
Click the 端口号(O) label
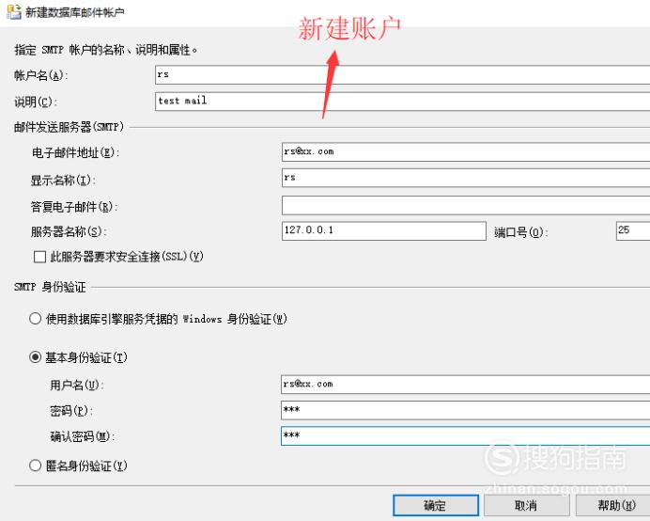pos(521,232)
